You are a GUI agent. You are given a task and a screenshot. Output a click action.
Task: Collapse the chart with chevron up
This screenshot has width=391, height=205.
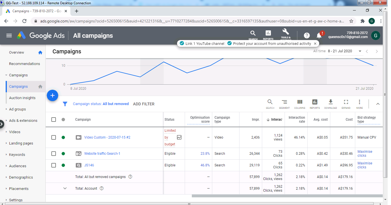coord(378,104)
